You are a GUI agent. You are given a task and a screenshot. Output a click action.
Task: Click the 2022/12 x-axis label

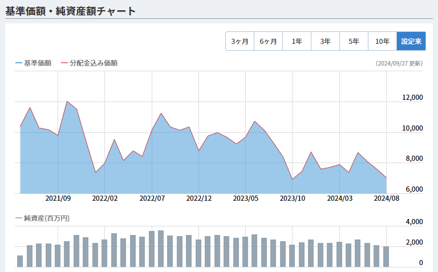coord(199,198)
